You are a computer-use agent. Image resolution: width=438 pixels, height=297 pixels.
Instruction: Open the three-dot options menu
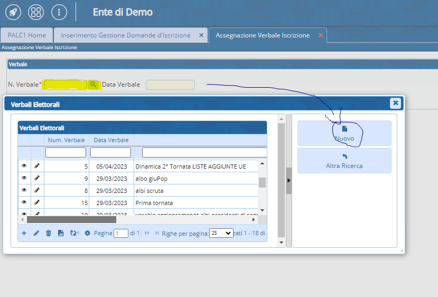59,12
